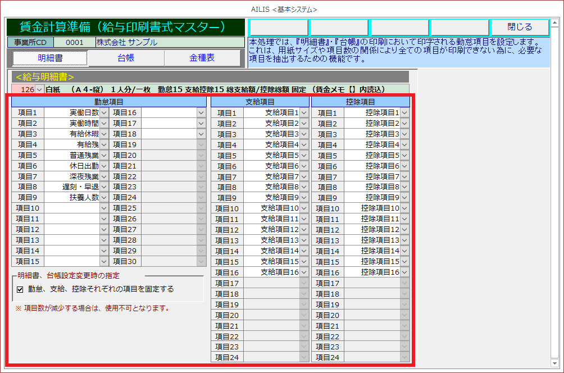Switch to the 台帳 tab

[x=126, y=58]
